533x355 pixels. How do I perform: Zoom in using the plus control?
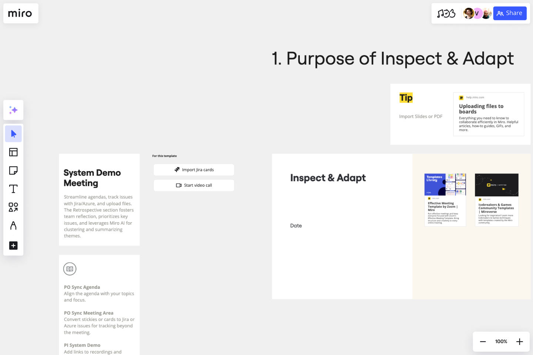click(x=519, y=341)
